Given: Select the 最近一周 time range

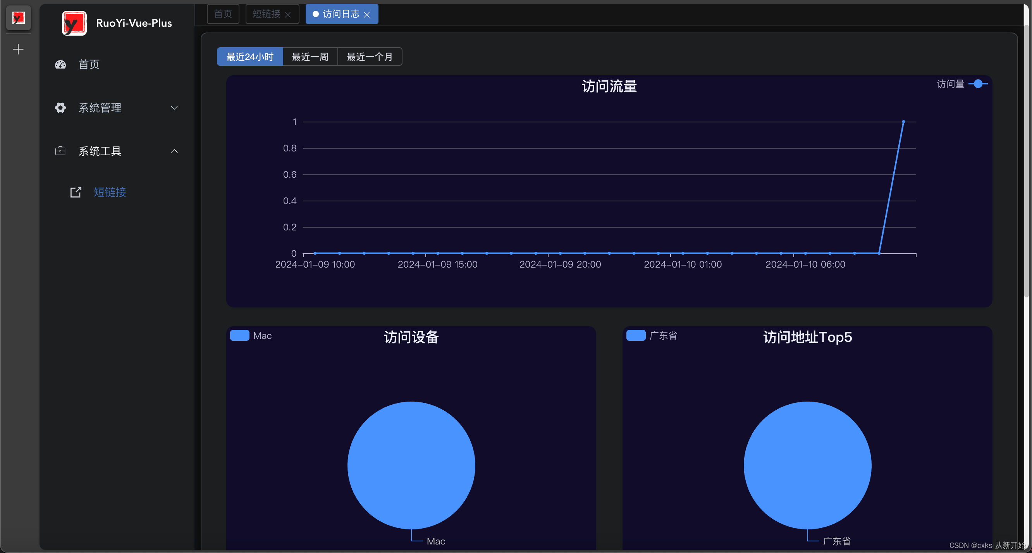Looking at the screenshot, I should coord(310,57).
